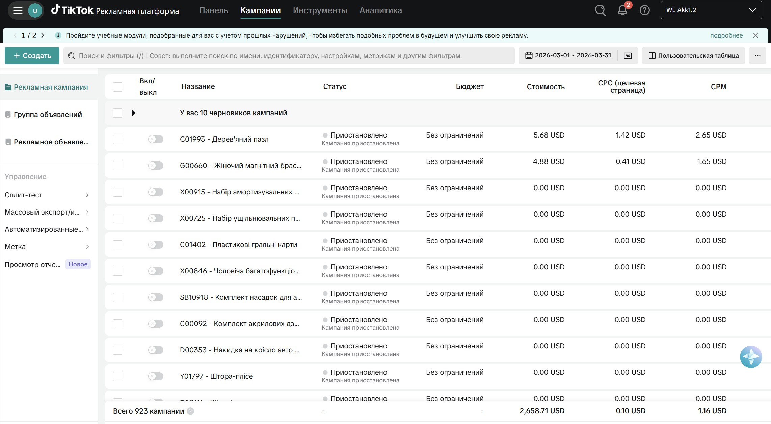Enable the G00660 campaign toggle
The image size is (771, 424).
[156, 166]
